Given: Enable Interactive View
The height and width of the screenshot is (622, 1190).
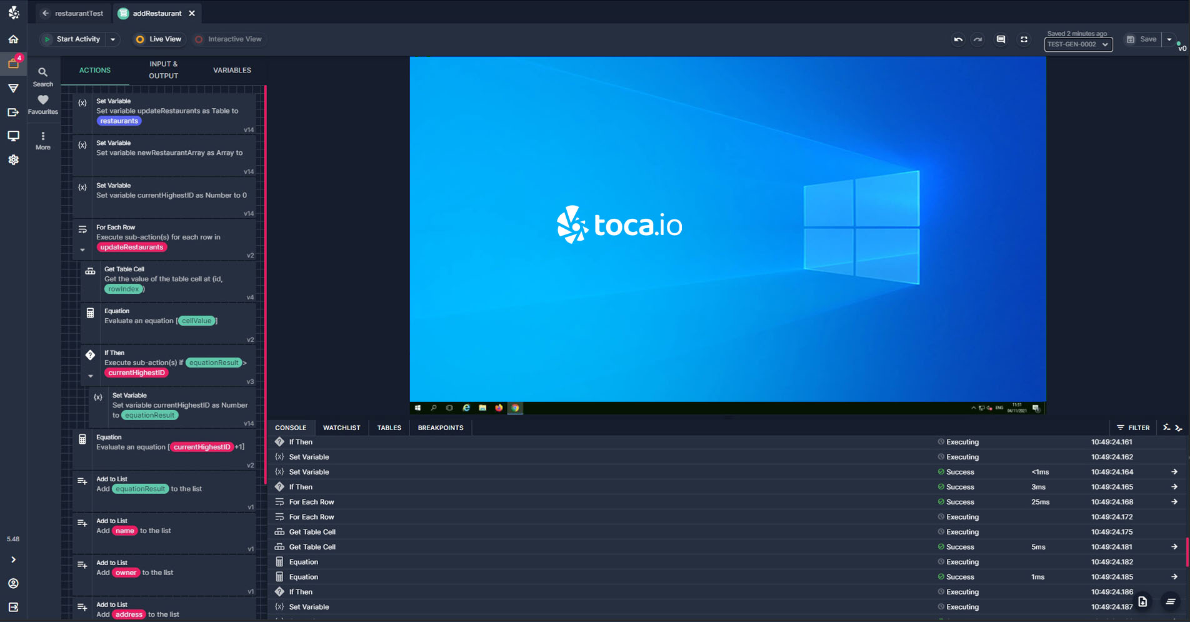Looking at the screenshot, I should (x=228, y=39).
